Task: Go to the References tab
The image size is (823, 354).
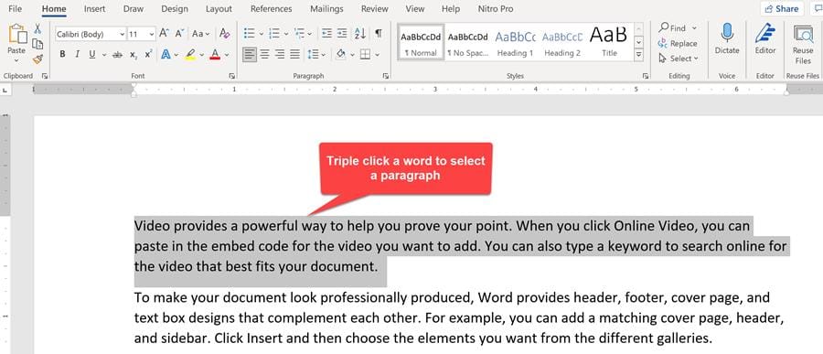Action: point(272,9)
